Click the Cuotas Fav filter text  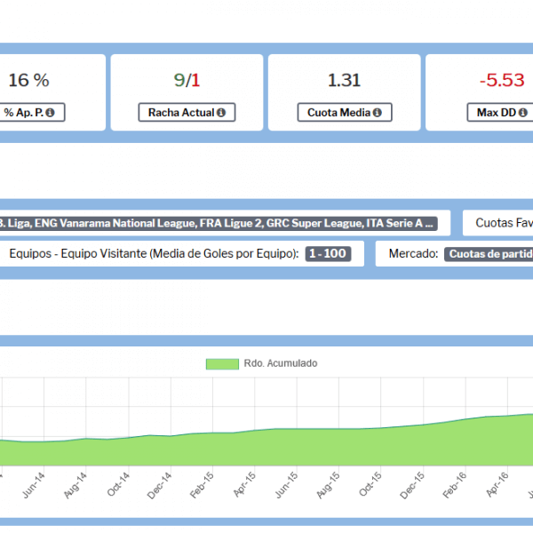pos(504,223)
